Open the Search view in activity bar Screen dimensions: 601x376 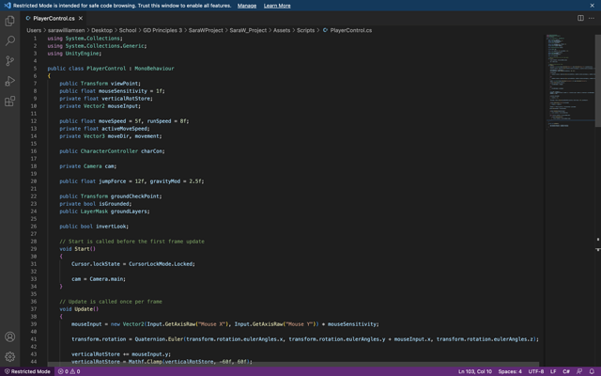pos(10,40)
